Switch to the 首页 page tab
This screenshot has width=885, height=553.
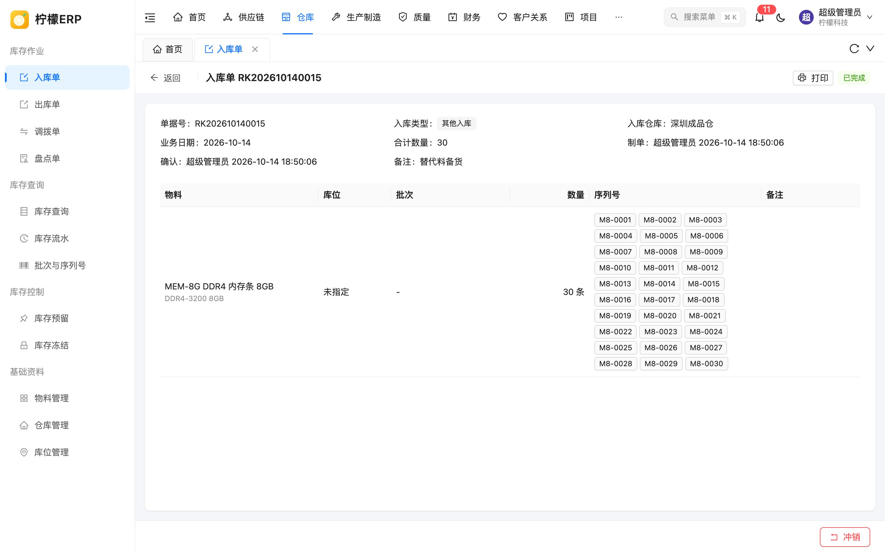(167, 49)
